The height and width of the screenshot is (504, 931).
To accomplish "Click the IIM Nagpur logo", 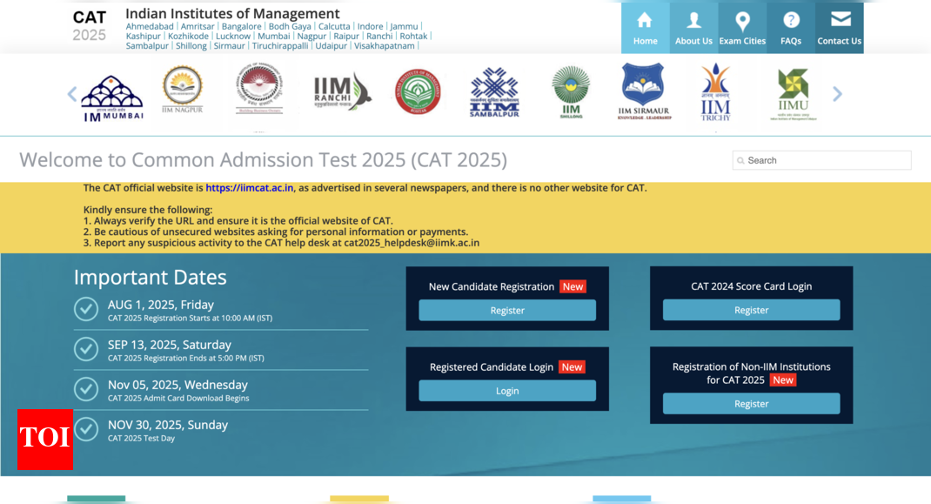I will pos(183,89).
